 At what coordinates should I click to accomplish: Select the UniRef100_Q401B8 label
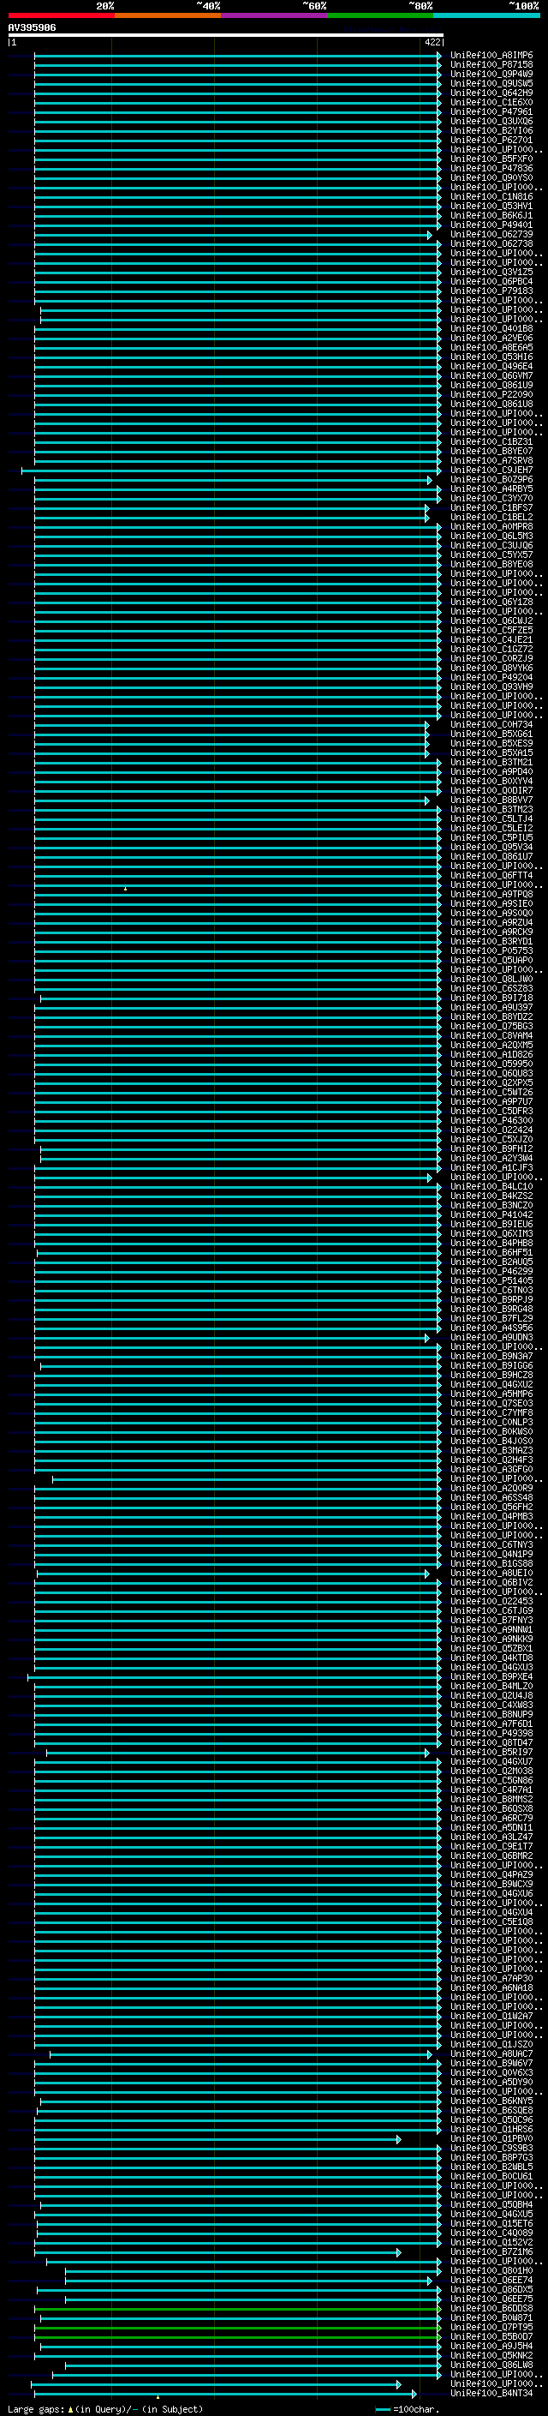(x=491, y=329)
